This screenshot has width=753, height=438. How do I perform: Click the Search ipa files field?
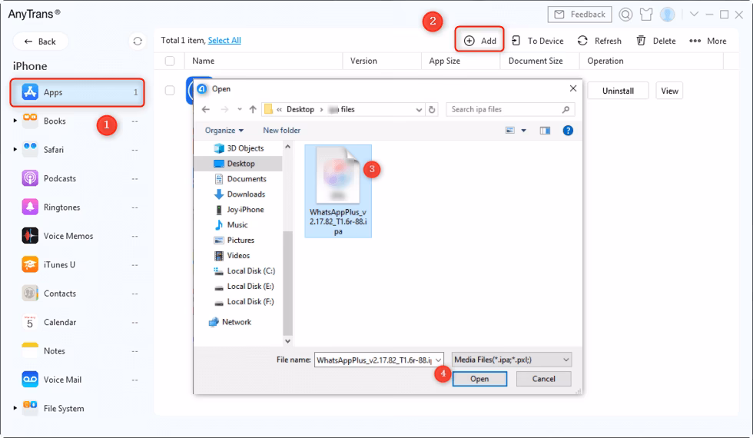pyautogui.click(x=510, y=109)
